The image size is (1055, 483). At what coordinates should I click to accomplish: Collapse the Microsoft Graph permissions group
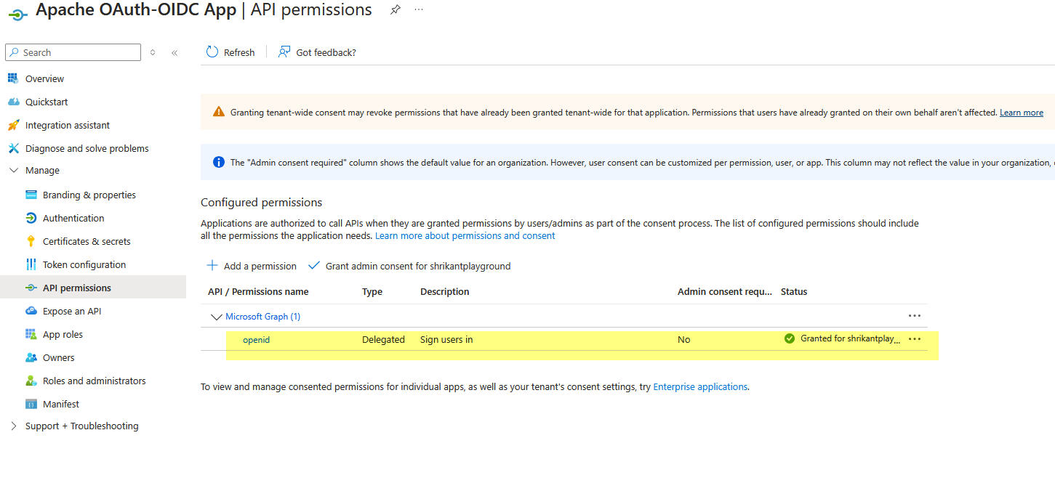tap(216, 316)
